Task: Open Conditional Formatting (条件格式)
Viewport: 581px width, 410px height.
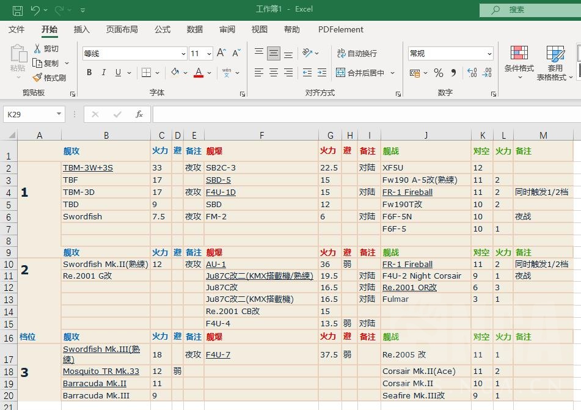Action: 519,62
